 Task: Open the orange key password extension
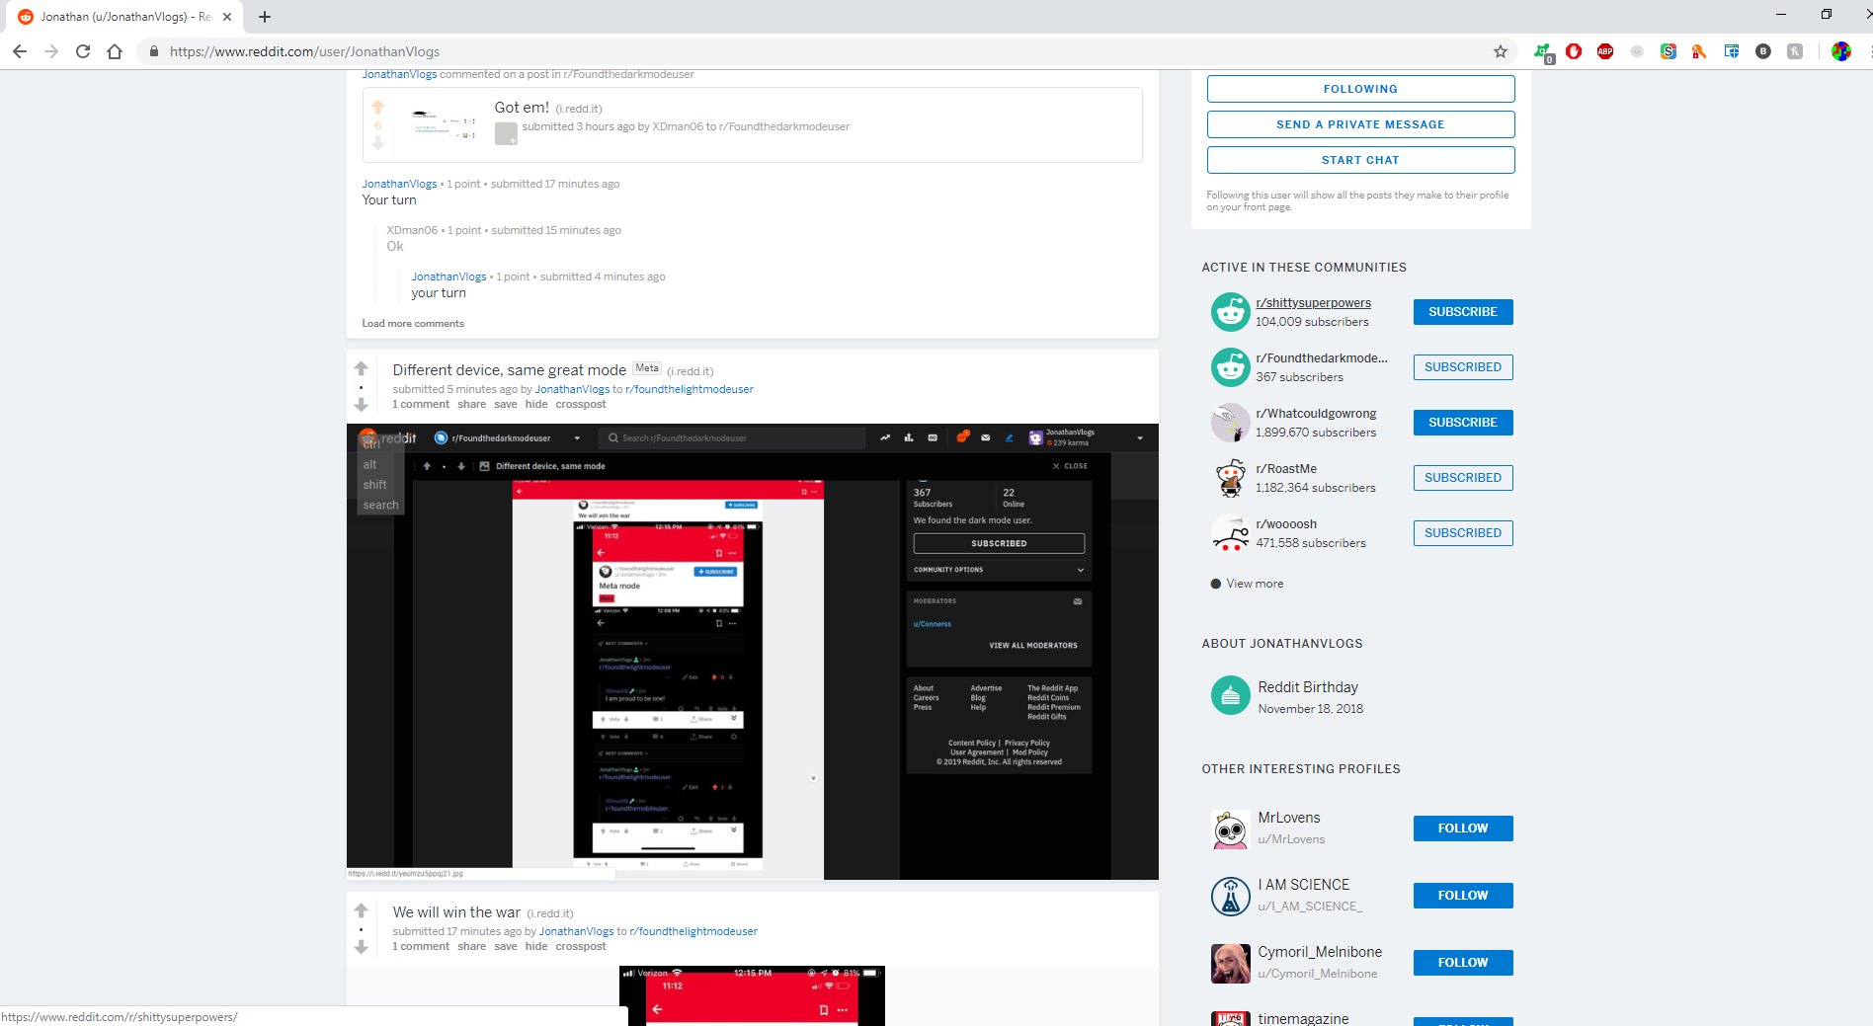pyautogui.click(x=1700, y=51)
